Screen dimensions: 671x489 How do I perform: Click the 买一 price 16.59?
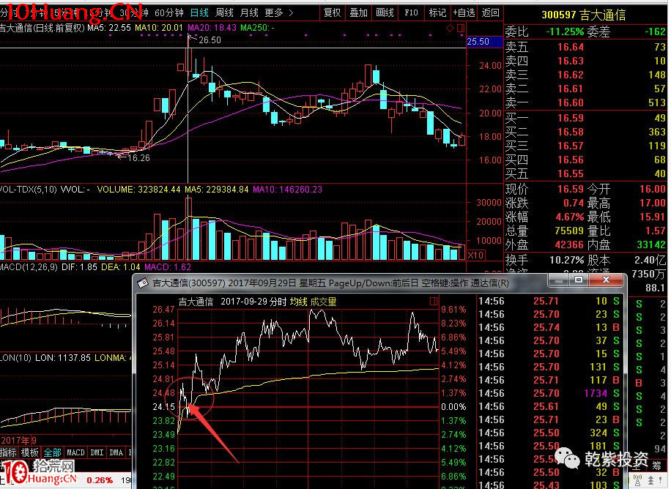point(570,118)
